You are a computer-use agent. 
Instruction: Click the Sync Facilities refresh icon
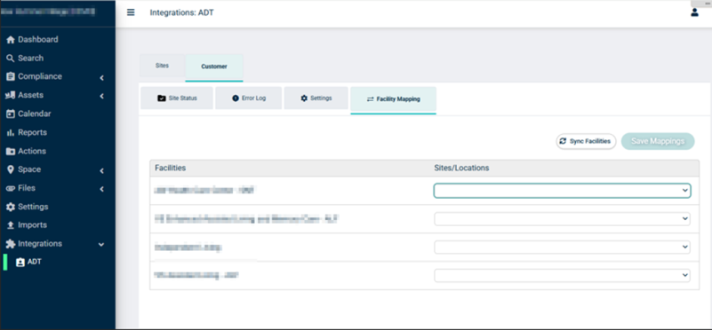[563, 141]
